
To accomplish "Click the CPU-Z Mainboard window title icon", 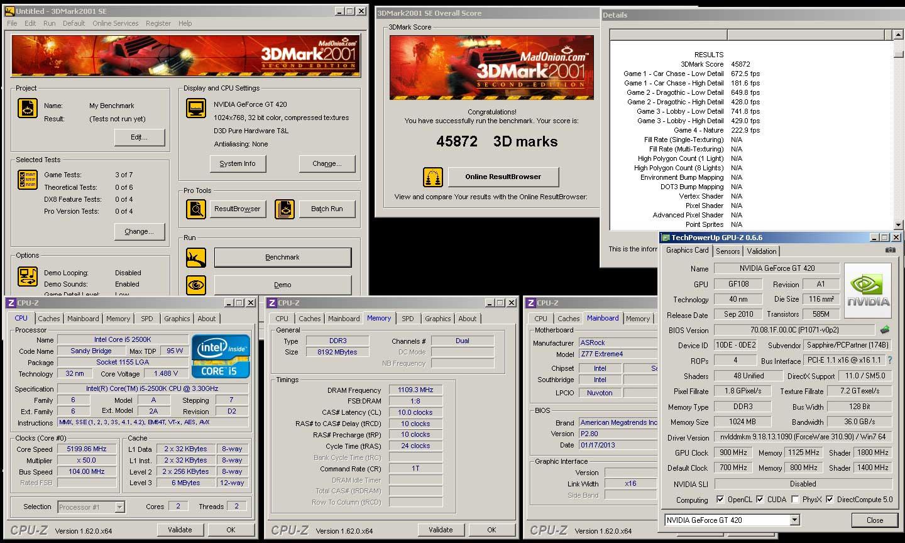I will (531, 303).
